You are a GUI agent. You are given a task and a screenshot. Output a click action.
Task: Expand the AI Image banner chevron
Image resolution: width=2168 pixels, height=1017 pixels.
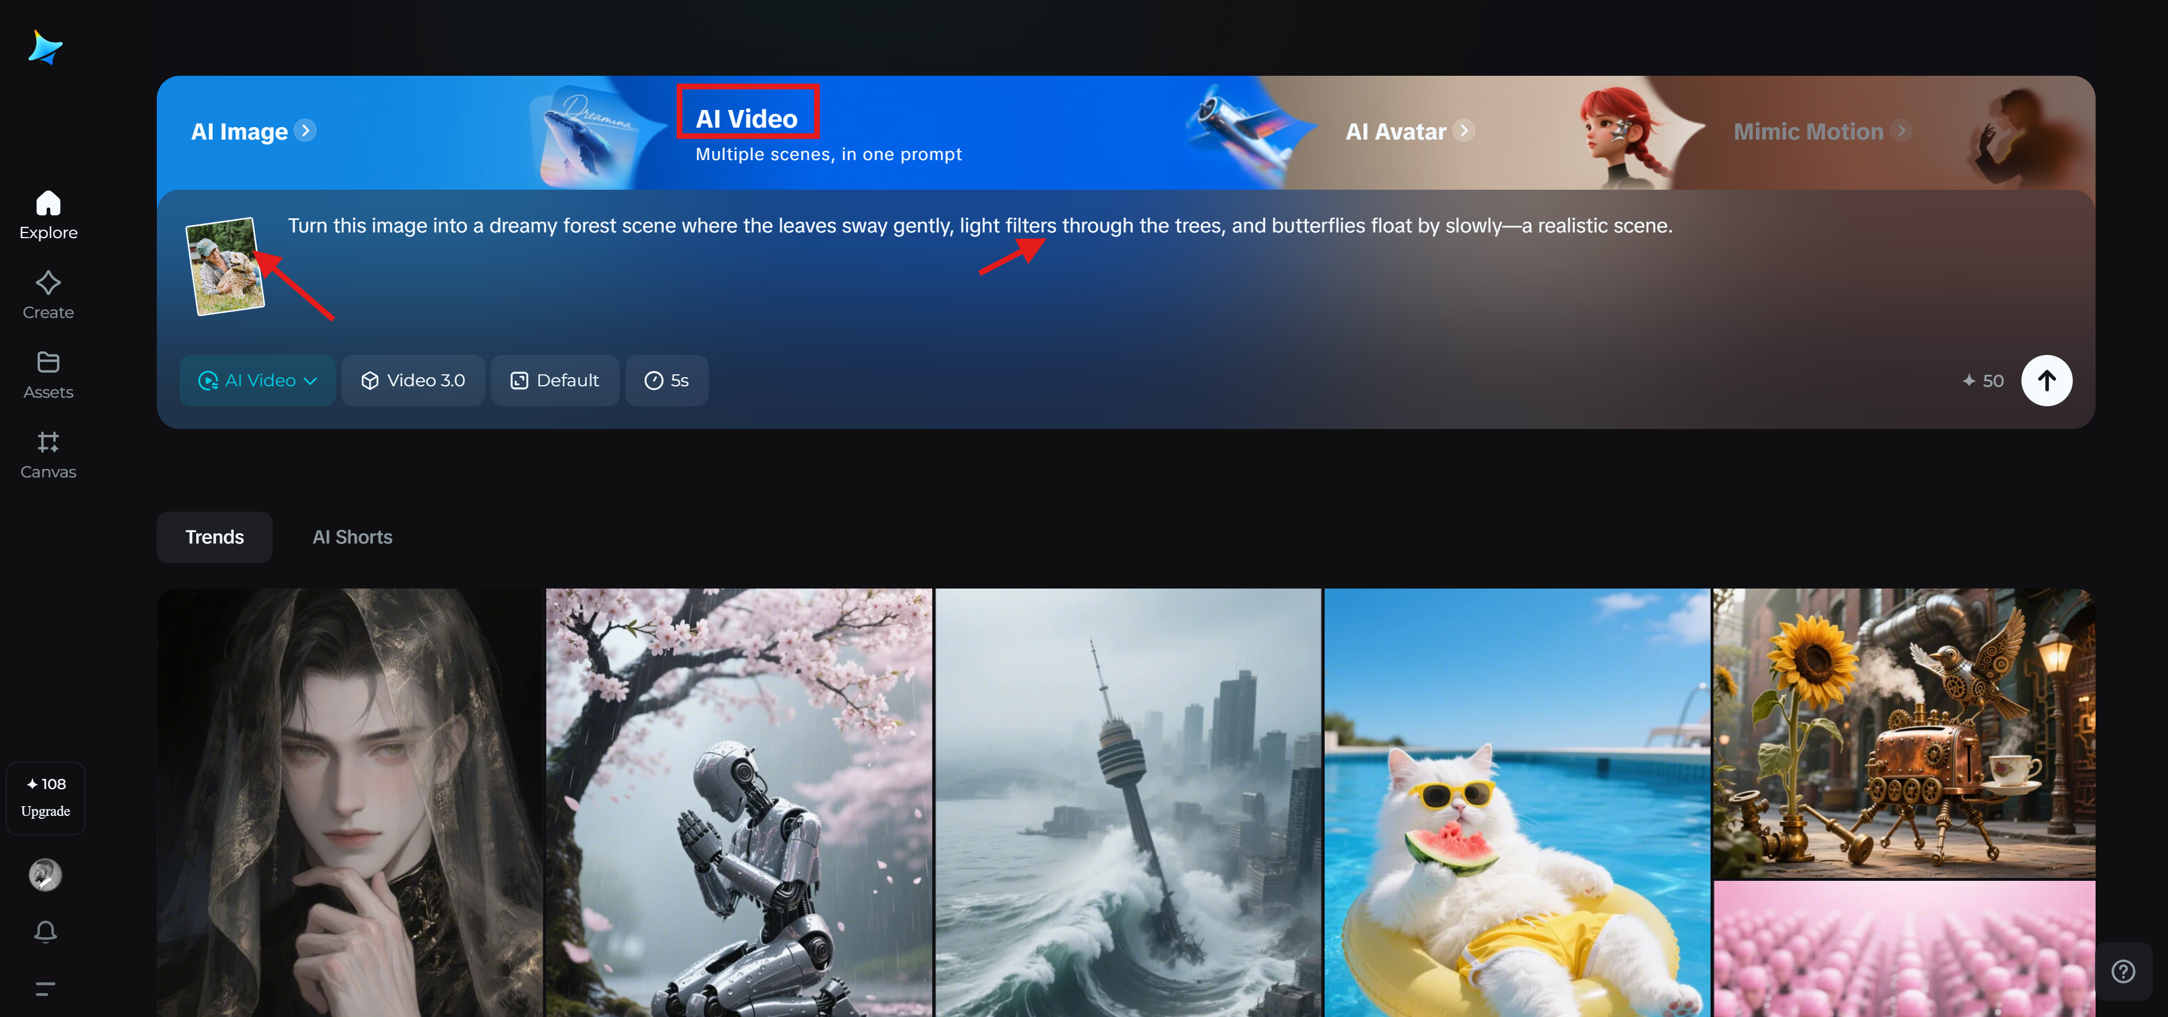(306, 130)
